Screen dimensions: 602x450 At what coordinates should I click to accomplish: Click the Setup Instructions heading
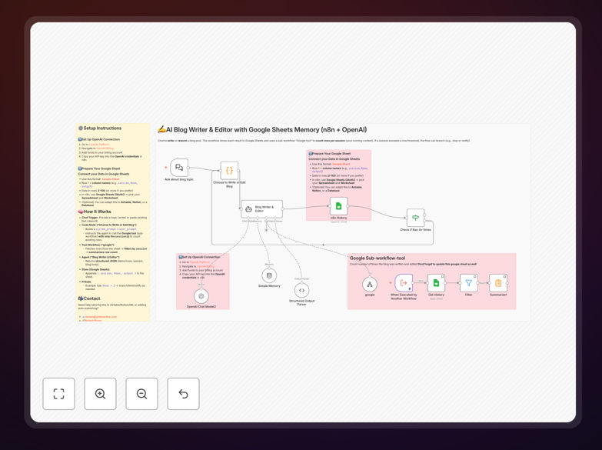tap(100, 128)
